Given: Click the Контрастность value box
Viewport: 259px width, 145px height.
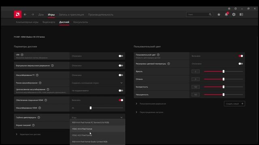Looking at the screenshot, I should [x=195, y=87].
